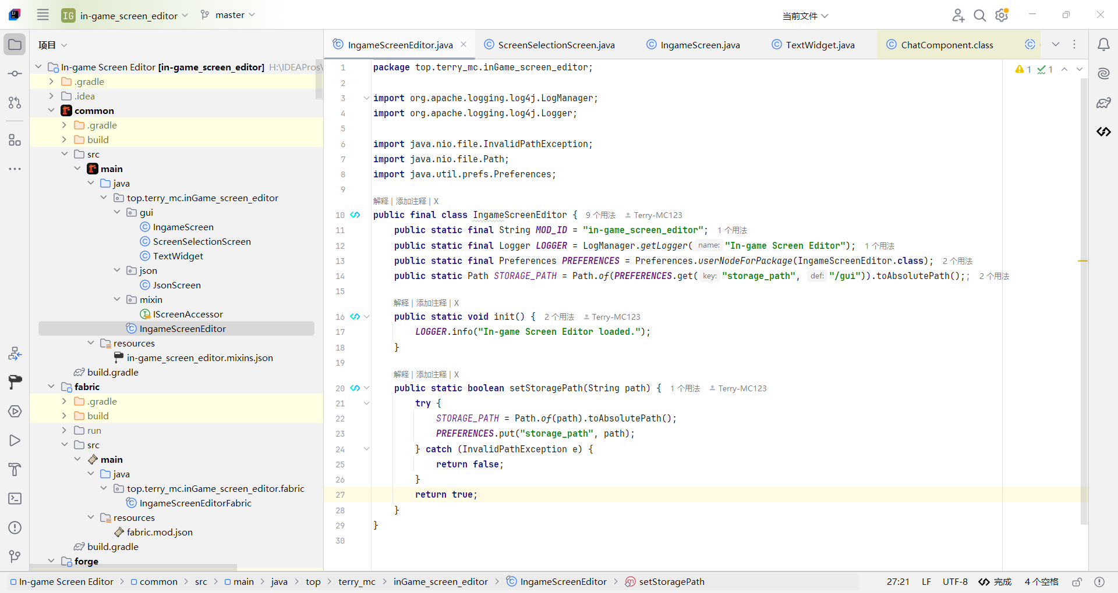
Task: Open the Git tool window icon
Action: pos(15,556)
